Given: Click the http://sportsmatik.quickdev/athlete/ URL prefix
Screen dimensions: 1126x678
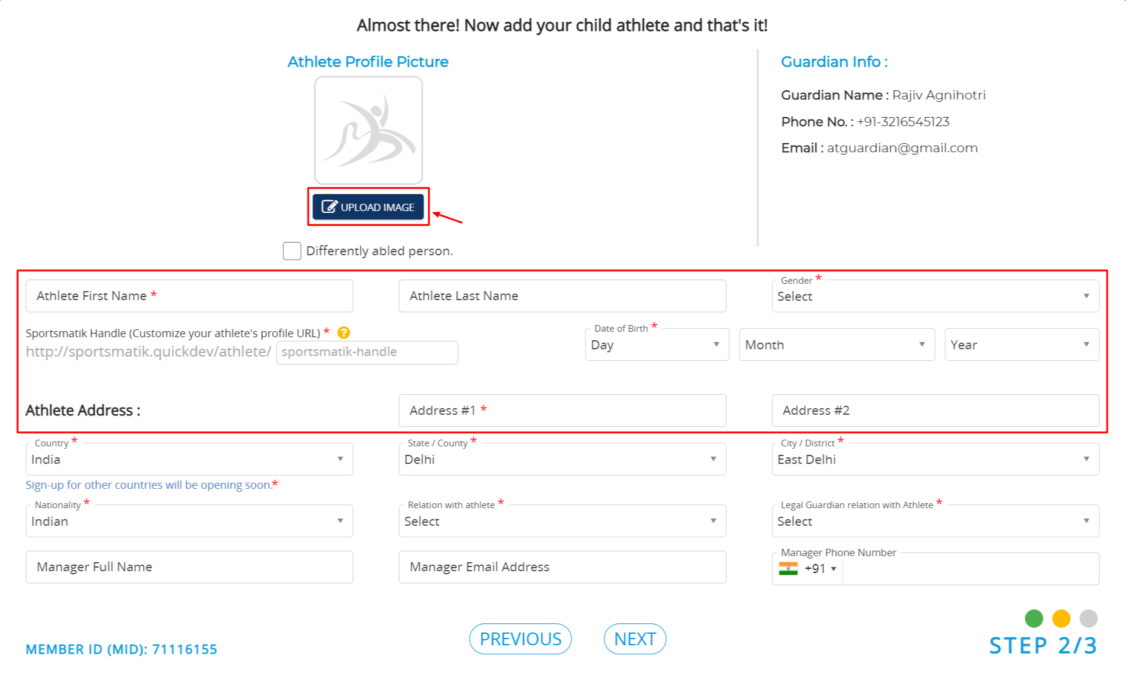Looking at the screenshot, I should pyautogui.click(x=149, y=352).
